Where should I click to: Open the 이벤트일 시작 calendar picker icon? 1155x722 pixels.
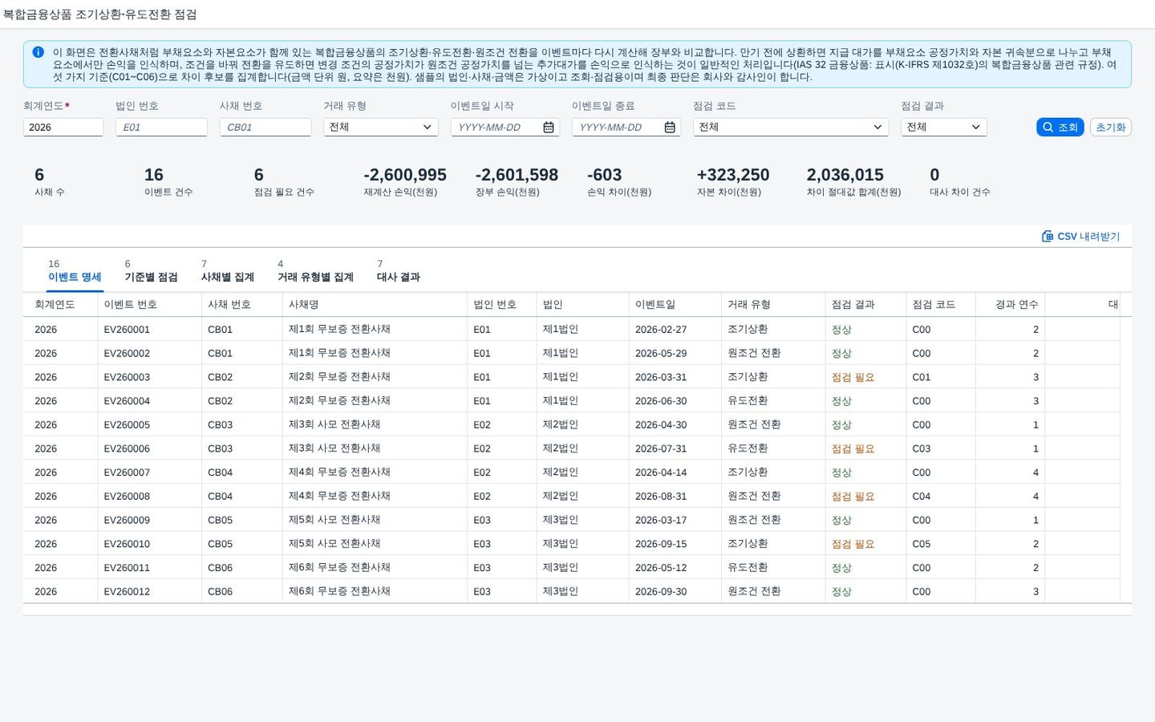[549, 128]
